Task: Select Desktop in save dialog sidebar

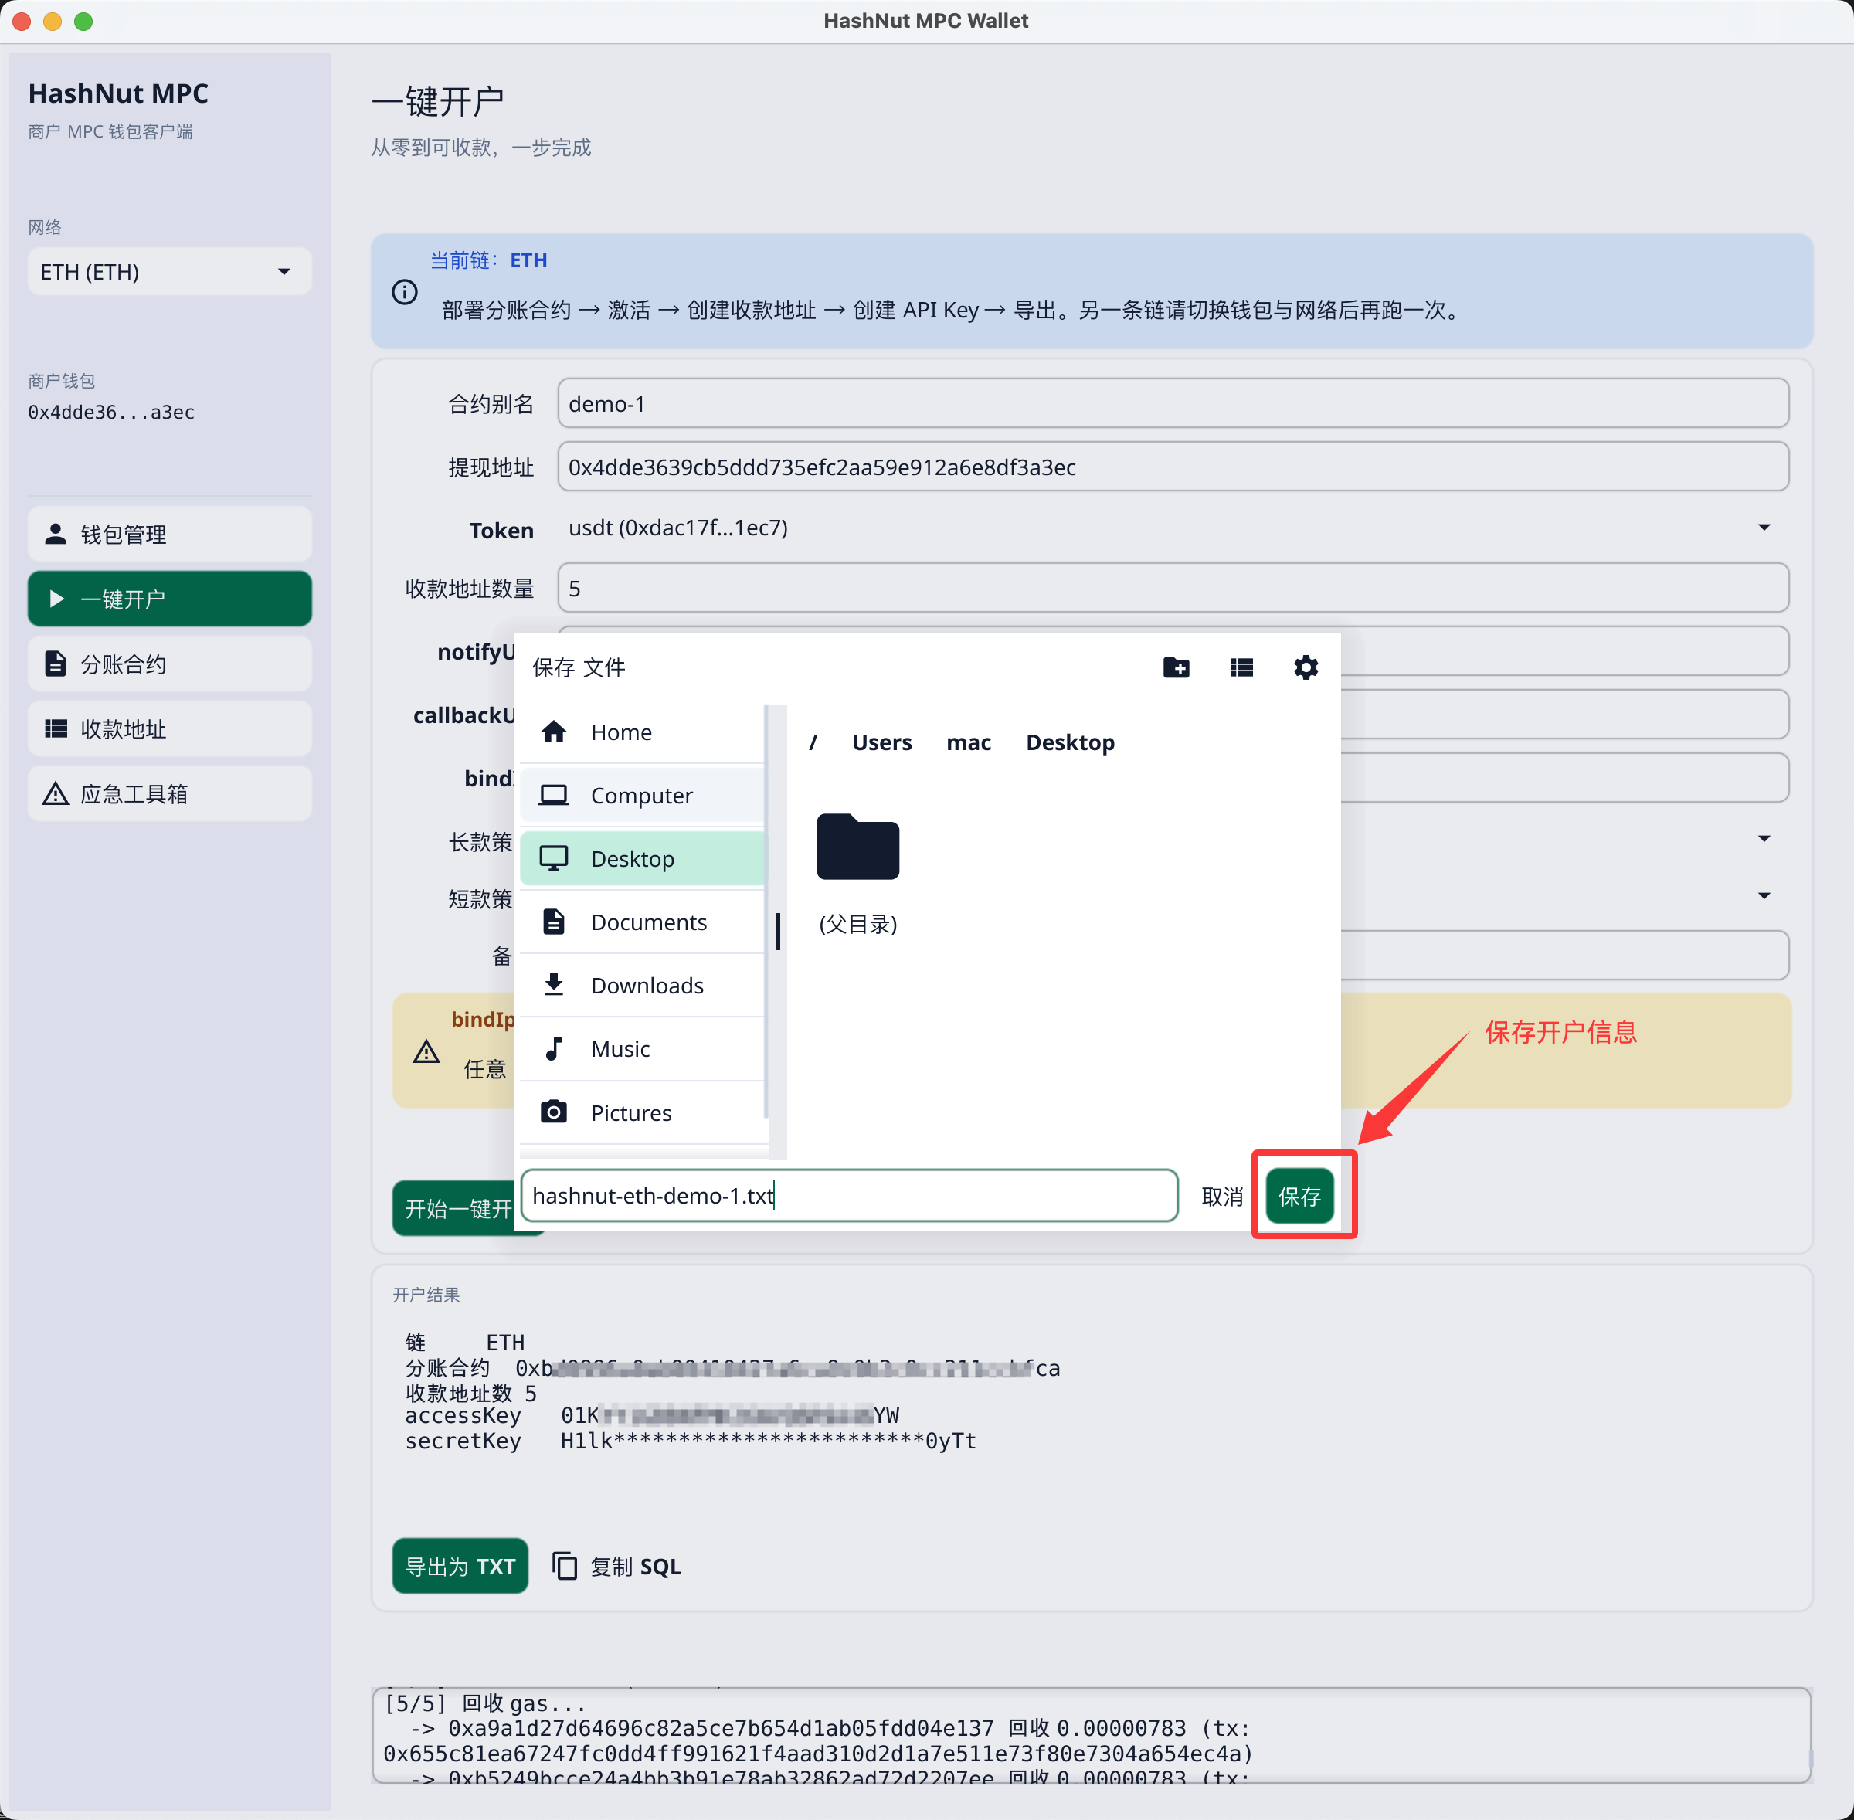Action: pyautogui.click(x=642, y=858)
